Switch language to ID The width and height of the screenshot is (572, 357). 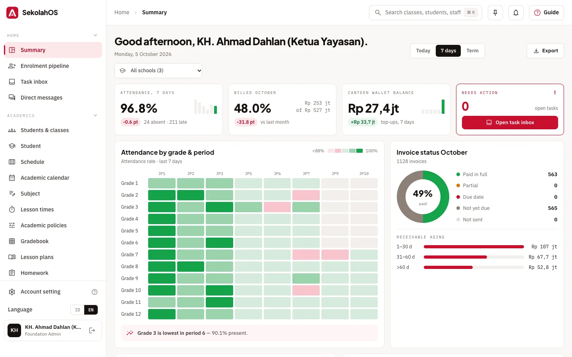click(77, 310)
